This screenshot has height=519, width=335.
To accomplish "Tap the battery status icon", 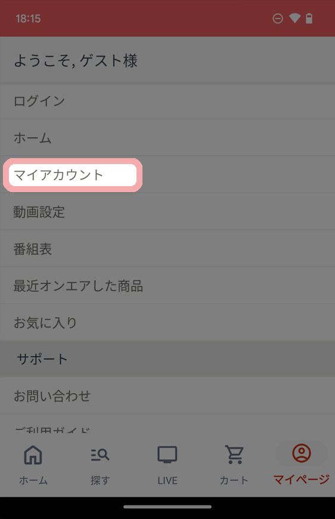I will (x=309, y=18).
